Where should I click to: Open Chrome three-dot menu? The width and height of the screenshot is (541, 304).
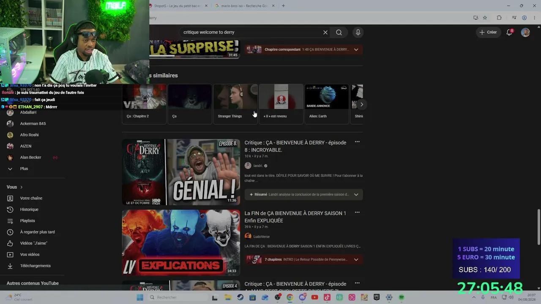tap(534, 18)
